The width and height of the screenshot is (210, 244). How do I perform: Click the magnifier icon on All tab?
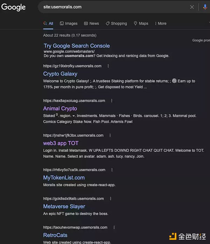pos(45,23)
